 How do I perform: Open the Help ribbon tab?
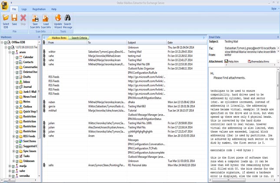coord(54,9)
